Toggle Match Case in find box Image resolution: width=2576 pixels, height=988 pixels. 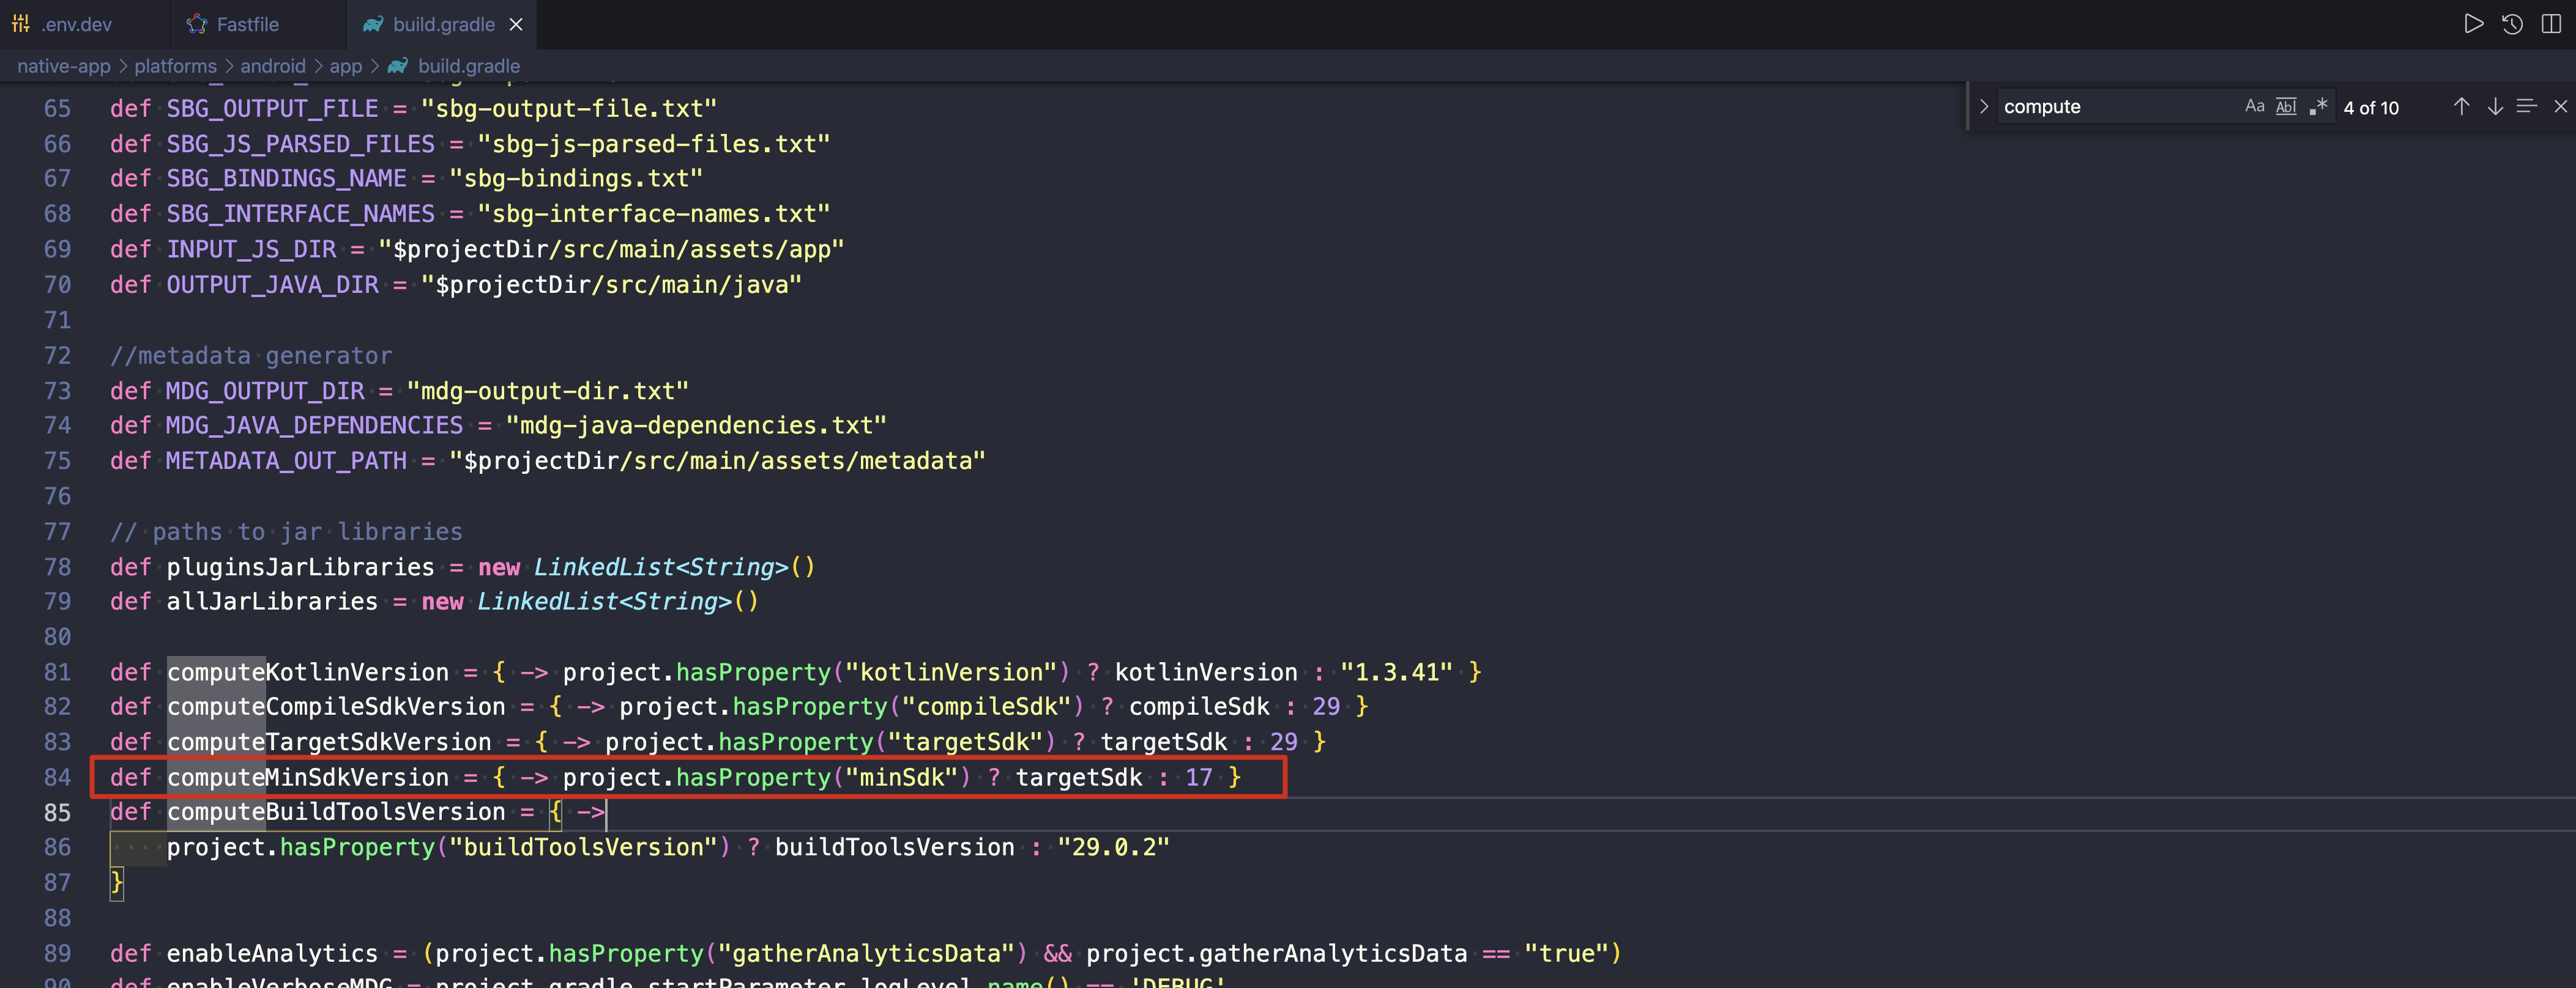[x=2254, y=107]
